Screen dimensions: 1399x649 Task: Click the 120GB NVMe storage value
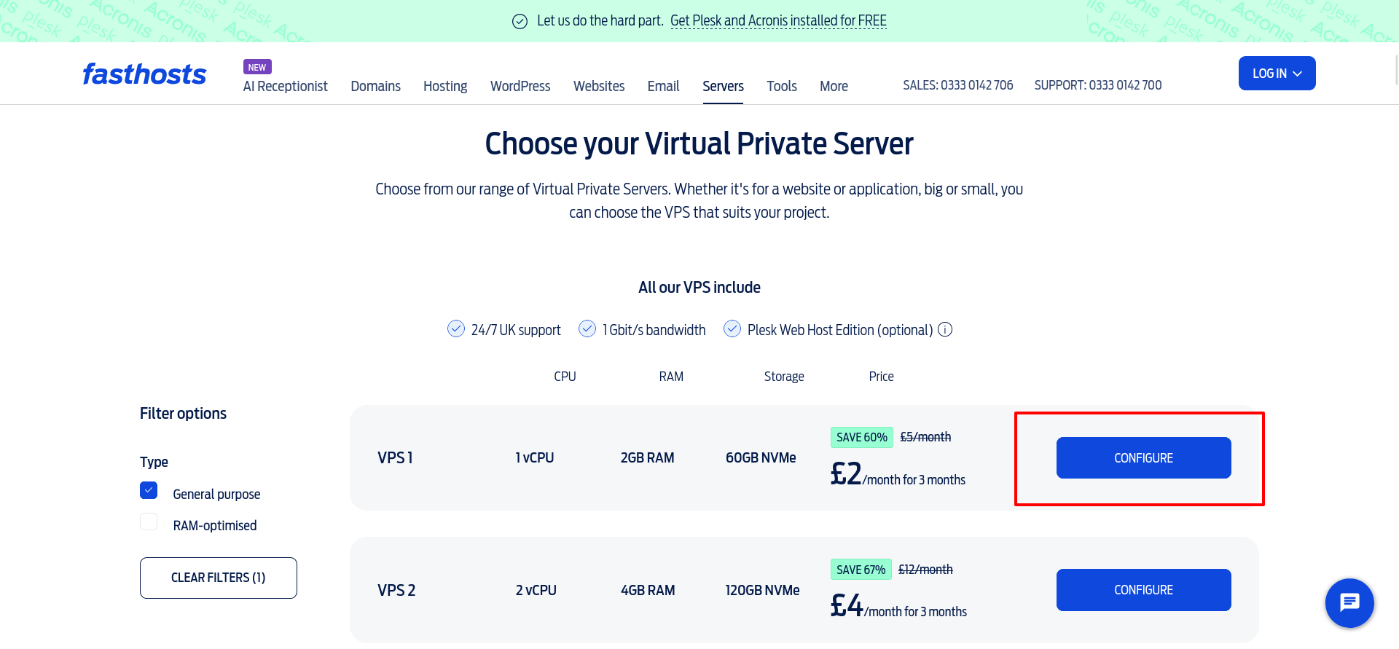(x=762, y=590)
